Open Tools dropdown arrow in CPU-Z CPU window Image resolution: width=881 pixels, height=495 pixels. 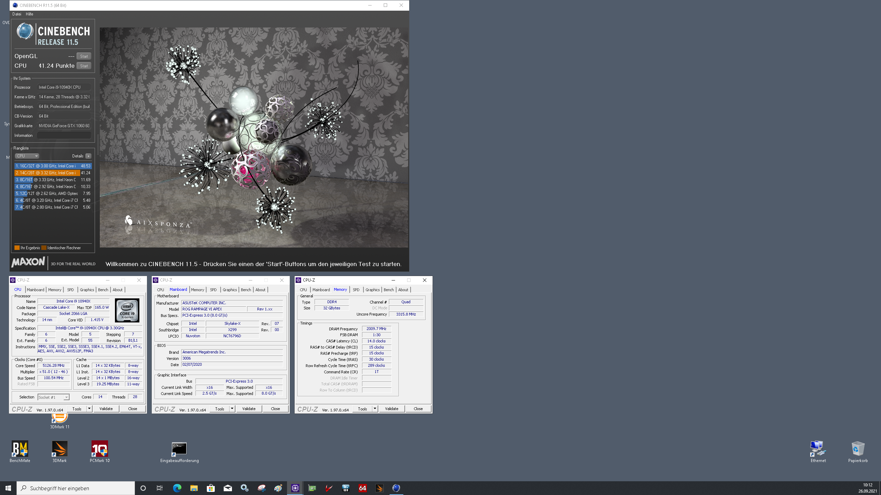click(x=89, y=409)
